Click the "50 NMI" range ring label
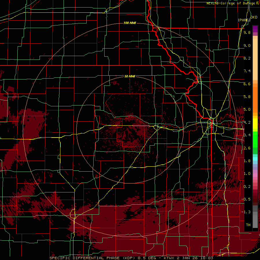The image size is (260, 260). pyautogui.click(x=130, y=76)
